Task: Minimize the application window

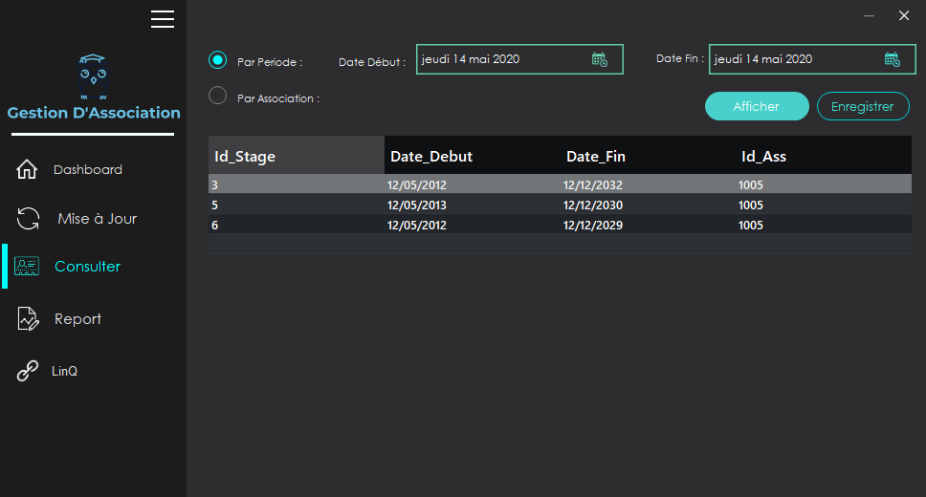Action: [870, 16]
